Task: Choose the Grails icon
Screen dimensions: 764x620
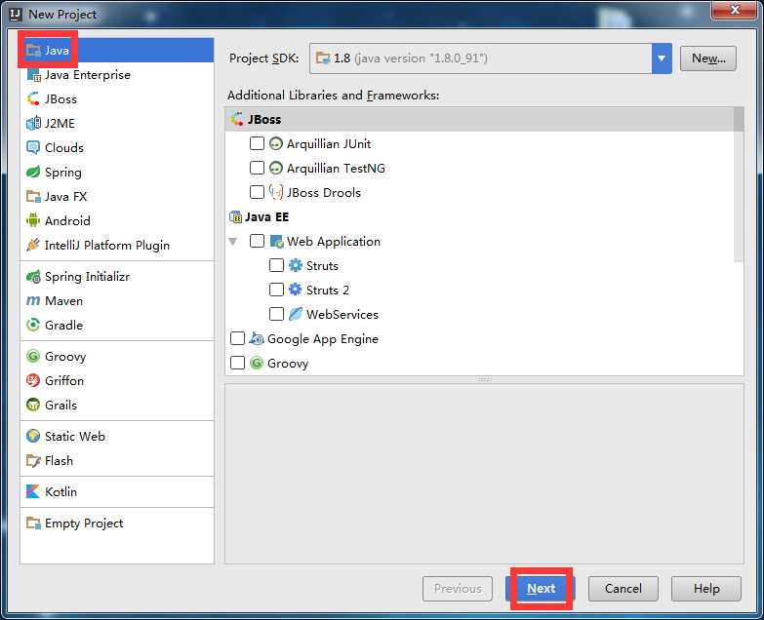Action: pyautogui.click(x=33, y=405)
